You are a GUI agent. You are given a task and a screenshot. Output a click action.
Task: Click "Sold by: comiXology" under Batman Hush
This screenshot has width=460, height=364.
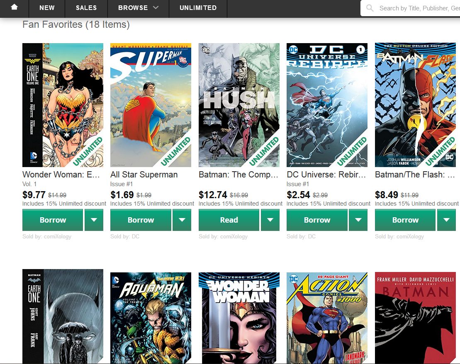(x=223, y=236)
